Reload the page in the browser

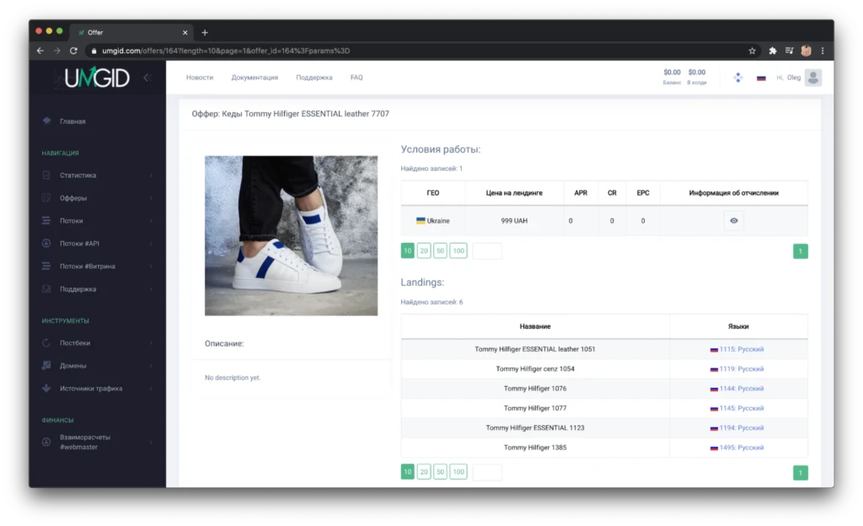[x=73, y=51]
